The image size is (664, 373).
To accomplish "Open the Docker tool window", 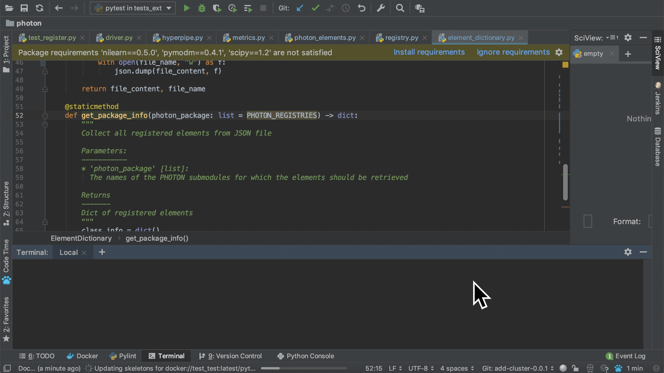I will [82, 356].
